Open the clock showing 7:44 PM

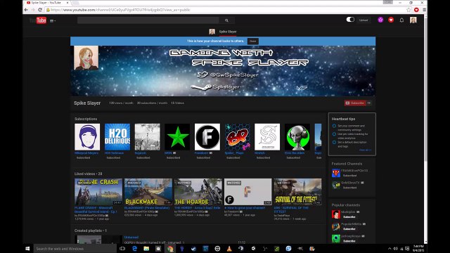(x=418, y=248)
